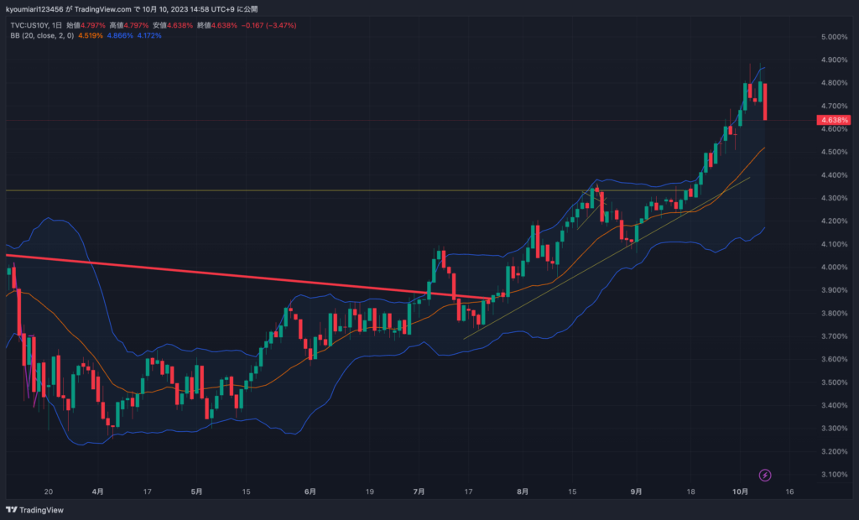Select the TVC:US10Y, 1日 symbol legend
The width and height of the screenshot is (859, 520).
pos(36,25)
